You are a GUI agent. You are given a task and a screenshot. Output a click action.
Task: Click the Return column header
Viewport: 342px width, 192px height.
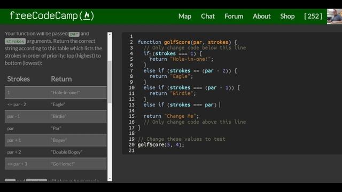tap(61, 79)
